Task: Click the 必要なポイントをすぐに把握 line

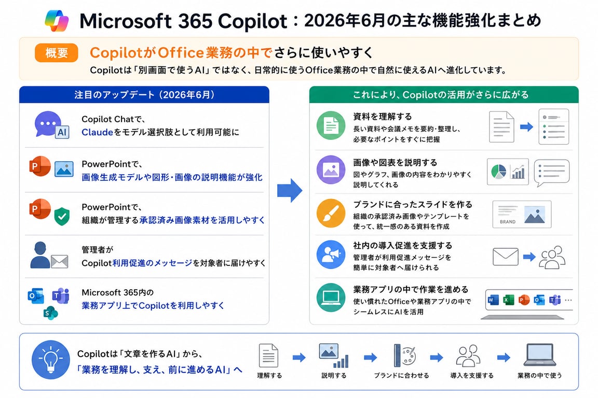Action: coord(397,139)
